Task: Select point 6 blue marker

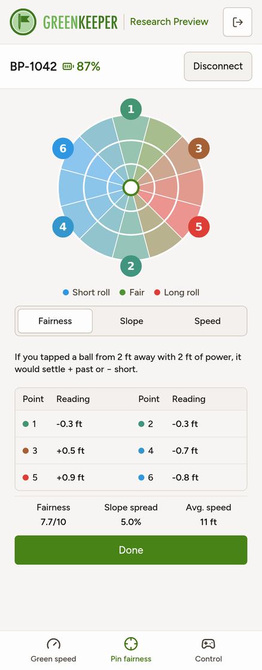Action: (63, 148)
